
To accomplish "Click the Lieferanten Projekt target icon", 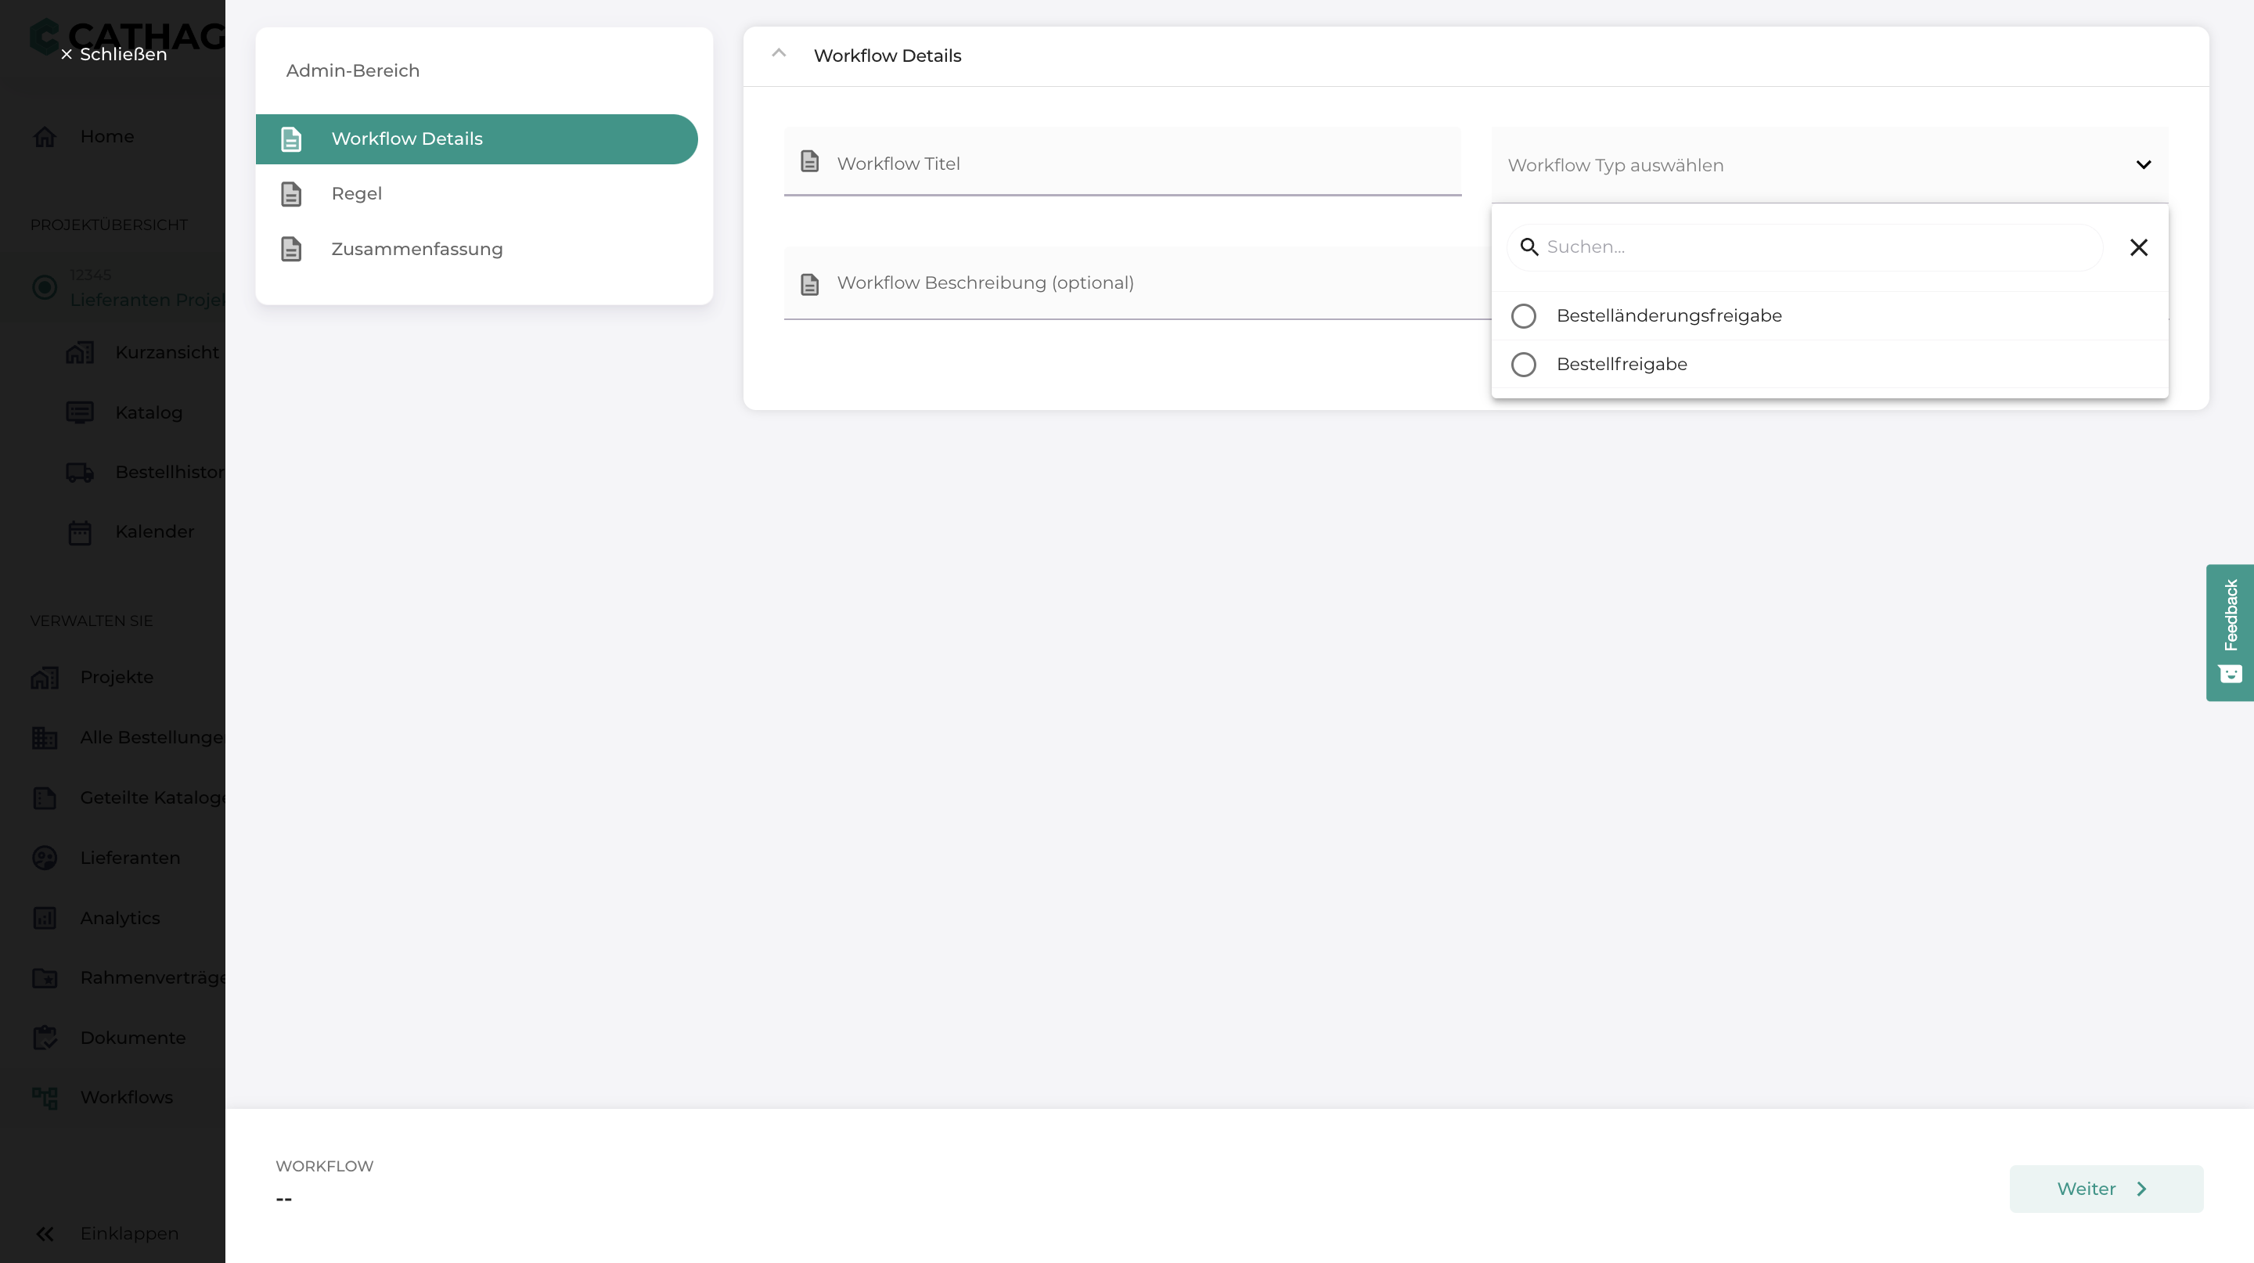I will (x=45, y=287).
